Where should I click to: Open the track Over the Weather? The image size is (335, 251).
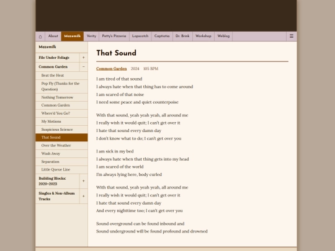point(61,146)
